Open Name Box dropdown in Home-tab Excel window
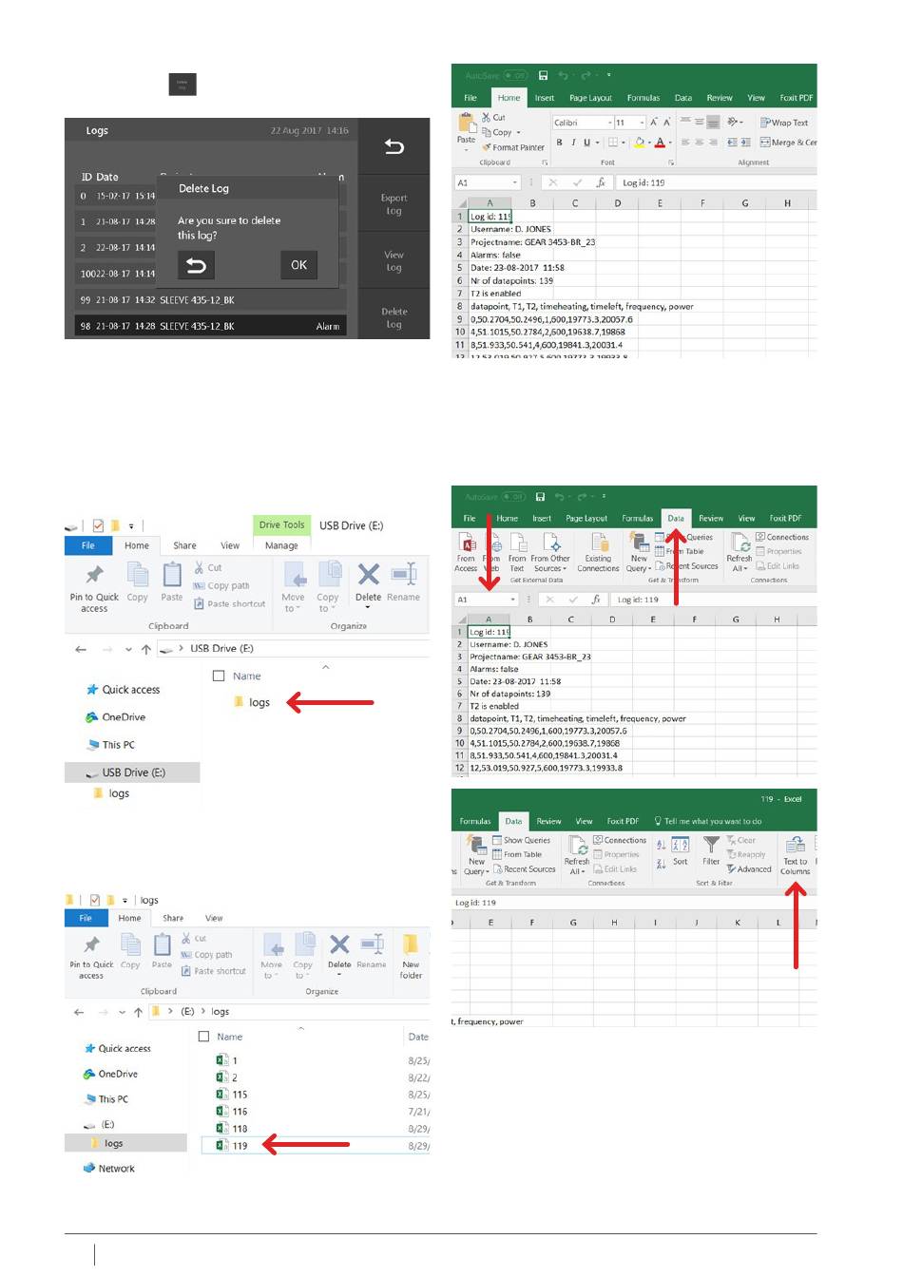 [515, 182]
